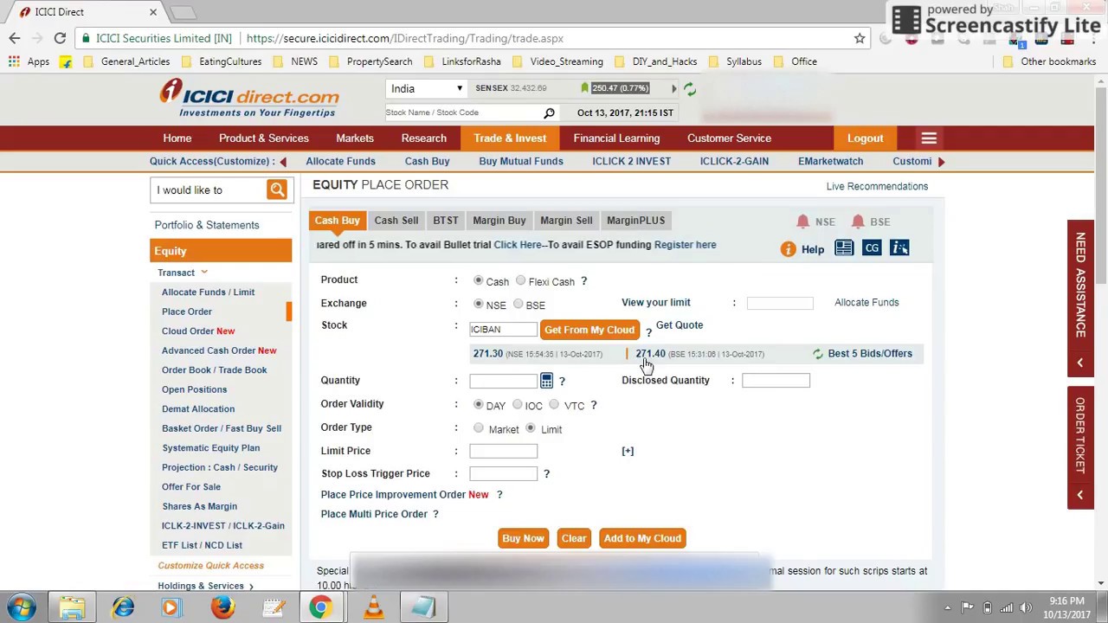This screenshot has height=623, width=1108.
Task: Open Windows Explorer from the taskbar
Action: pyautogui.click(x=73, y=607)
